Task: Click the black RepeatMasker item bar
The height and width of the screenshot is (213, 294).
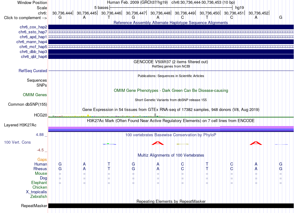Action: point(171,206)
